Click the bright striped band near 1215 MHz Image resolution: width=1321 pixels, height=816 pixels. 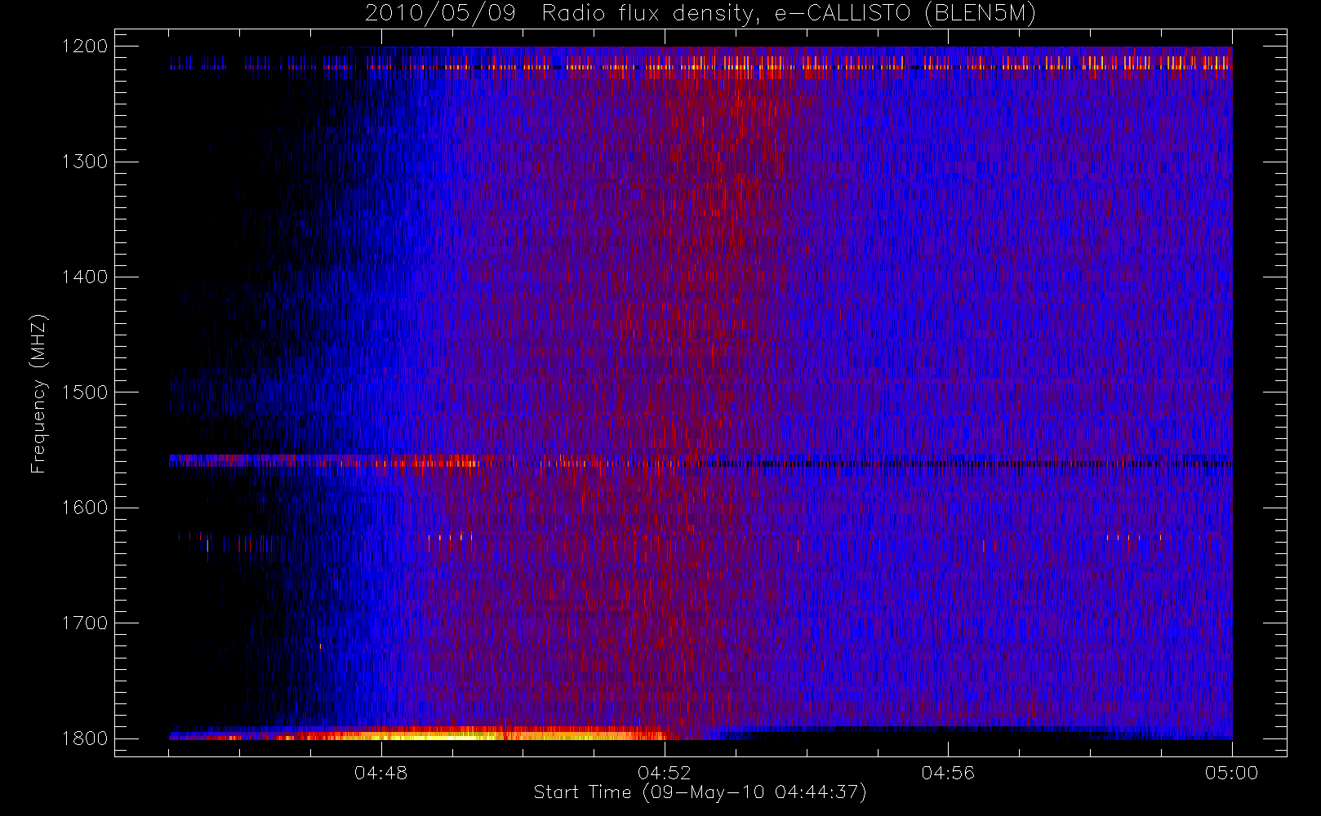701,63
